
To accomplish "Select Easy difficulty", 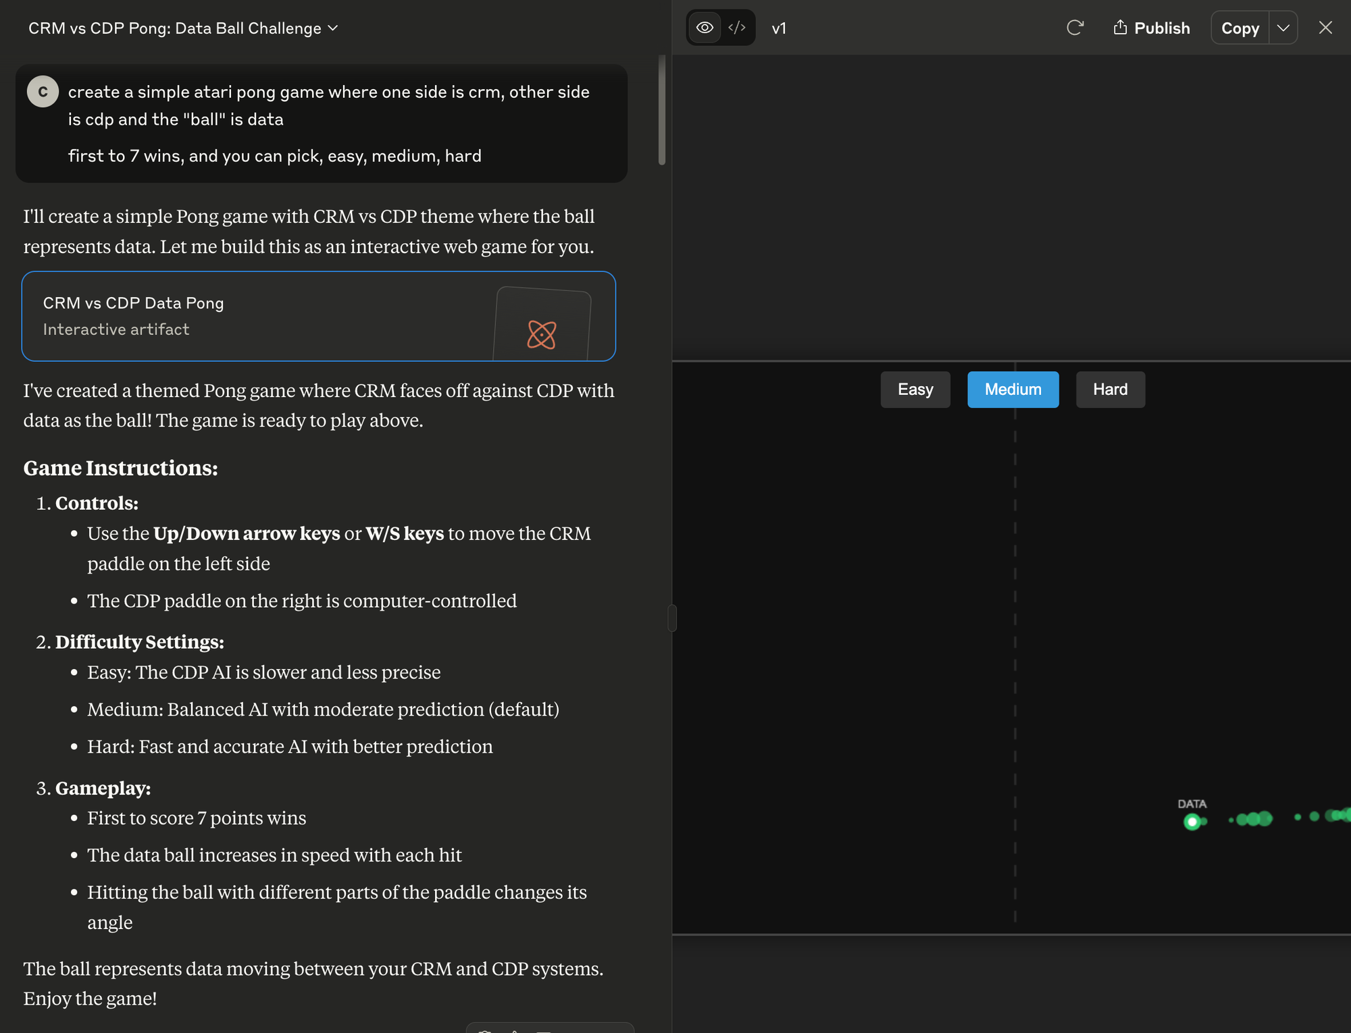I will (915, 390).
